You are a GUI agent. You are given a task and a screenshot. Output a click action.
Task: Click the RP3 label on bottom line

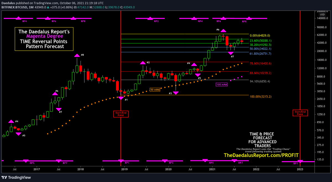171,163
